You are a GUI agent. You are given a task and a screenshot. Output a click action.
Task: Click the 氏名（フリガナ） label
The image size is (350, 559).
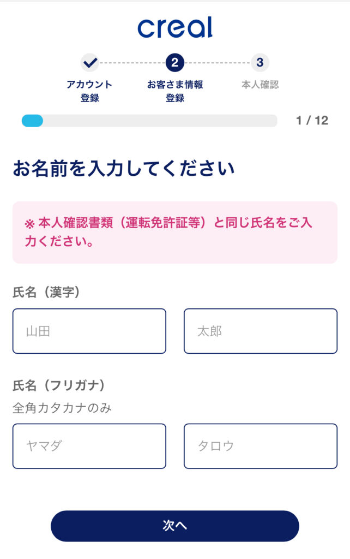click(59, 385)
